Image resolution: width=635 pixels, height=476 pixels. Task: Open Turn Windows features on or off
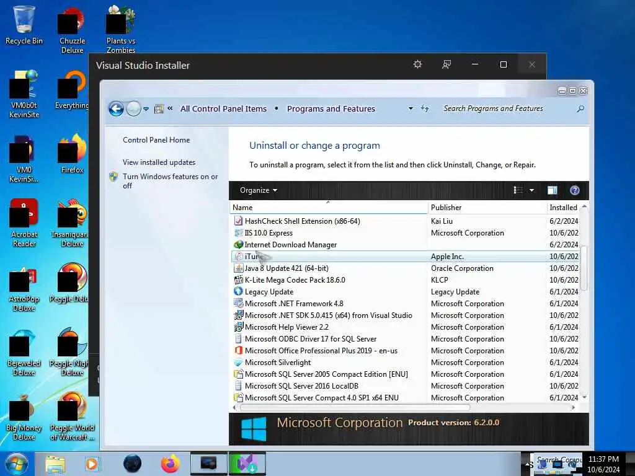[x=170, y=181]
